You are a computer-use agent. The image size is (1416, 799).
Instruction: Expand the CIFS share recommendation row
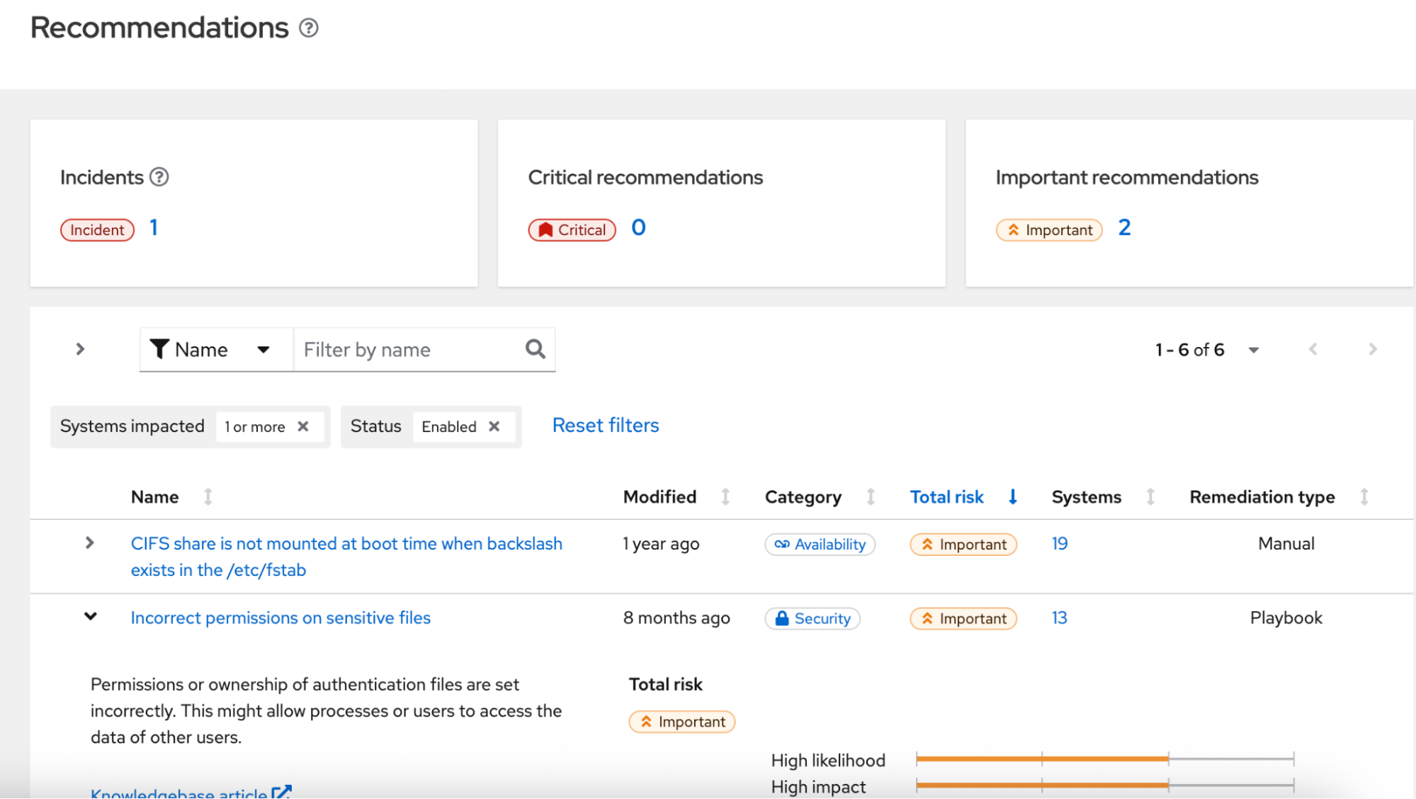pos(89,543)
